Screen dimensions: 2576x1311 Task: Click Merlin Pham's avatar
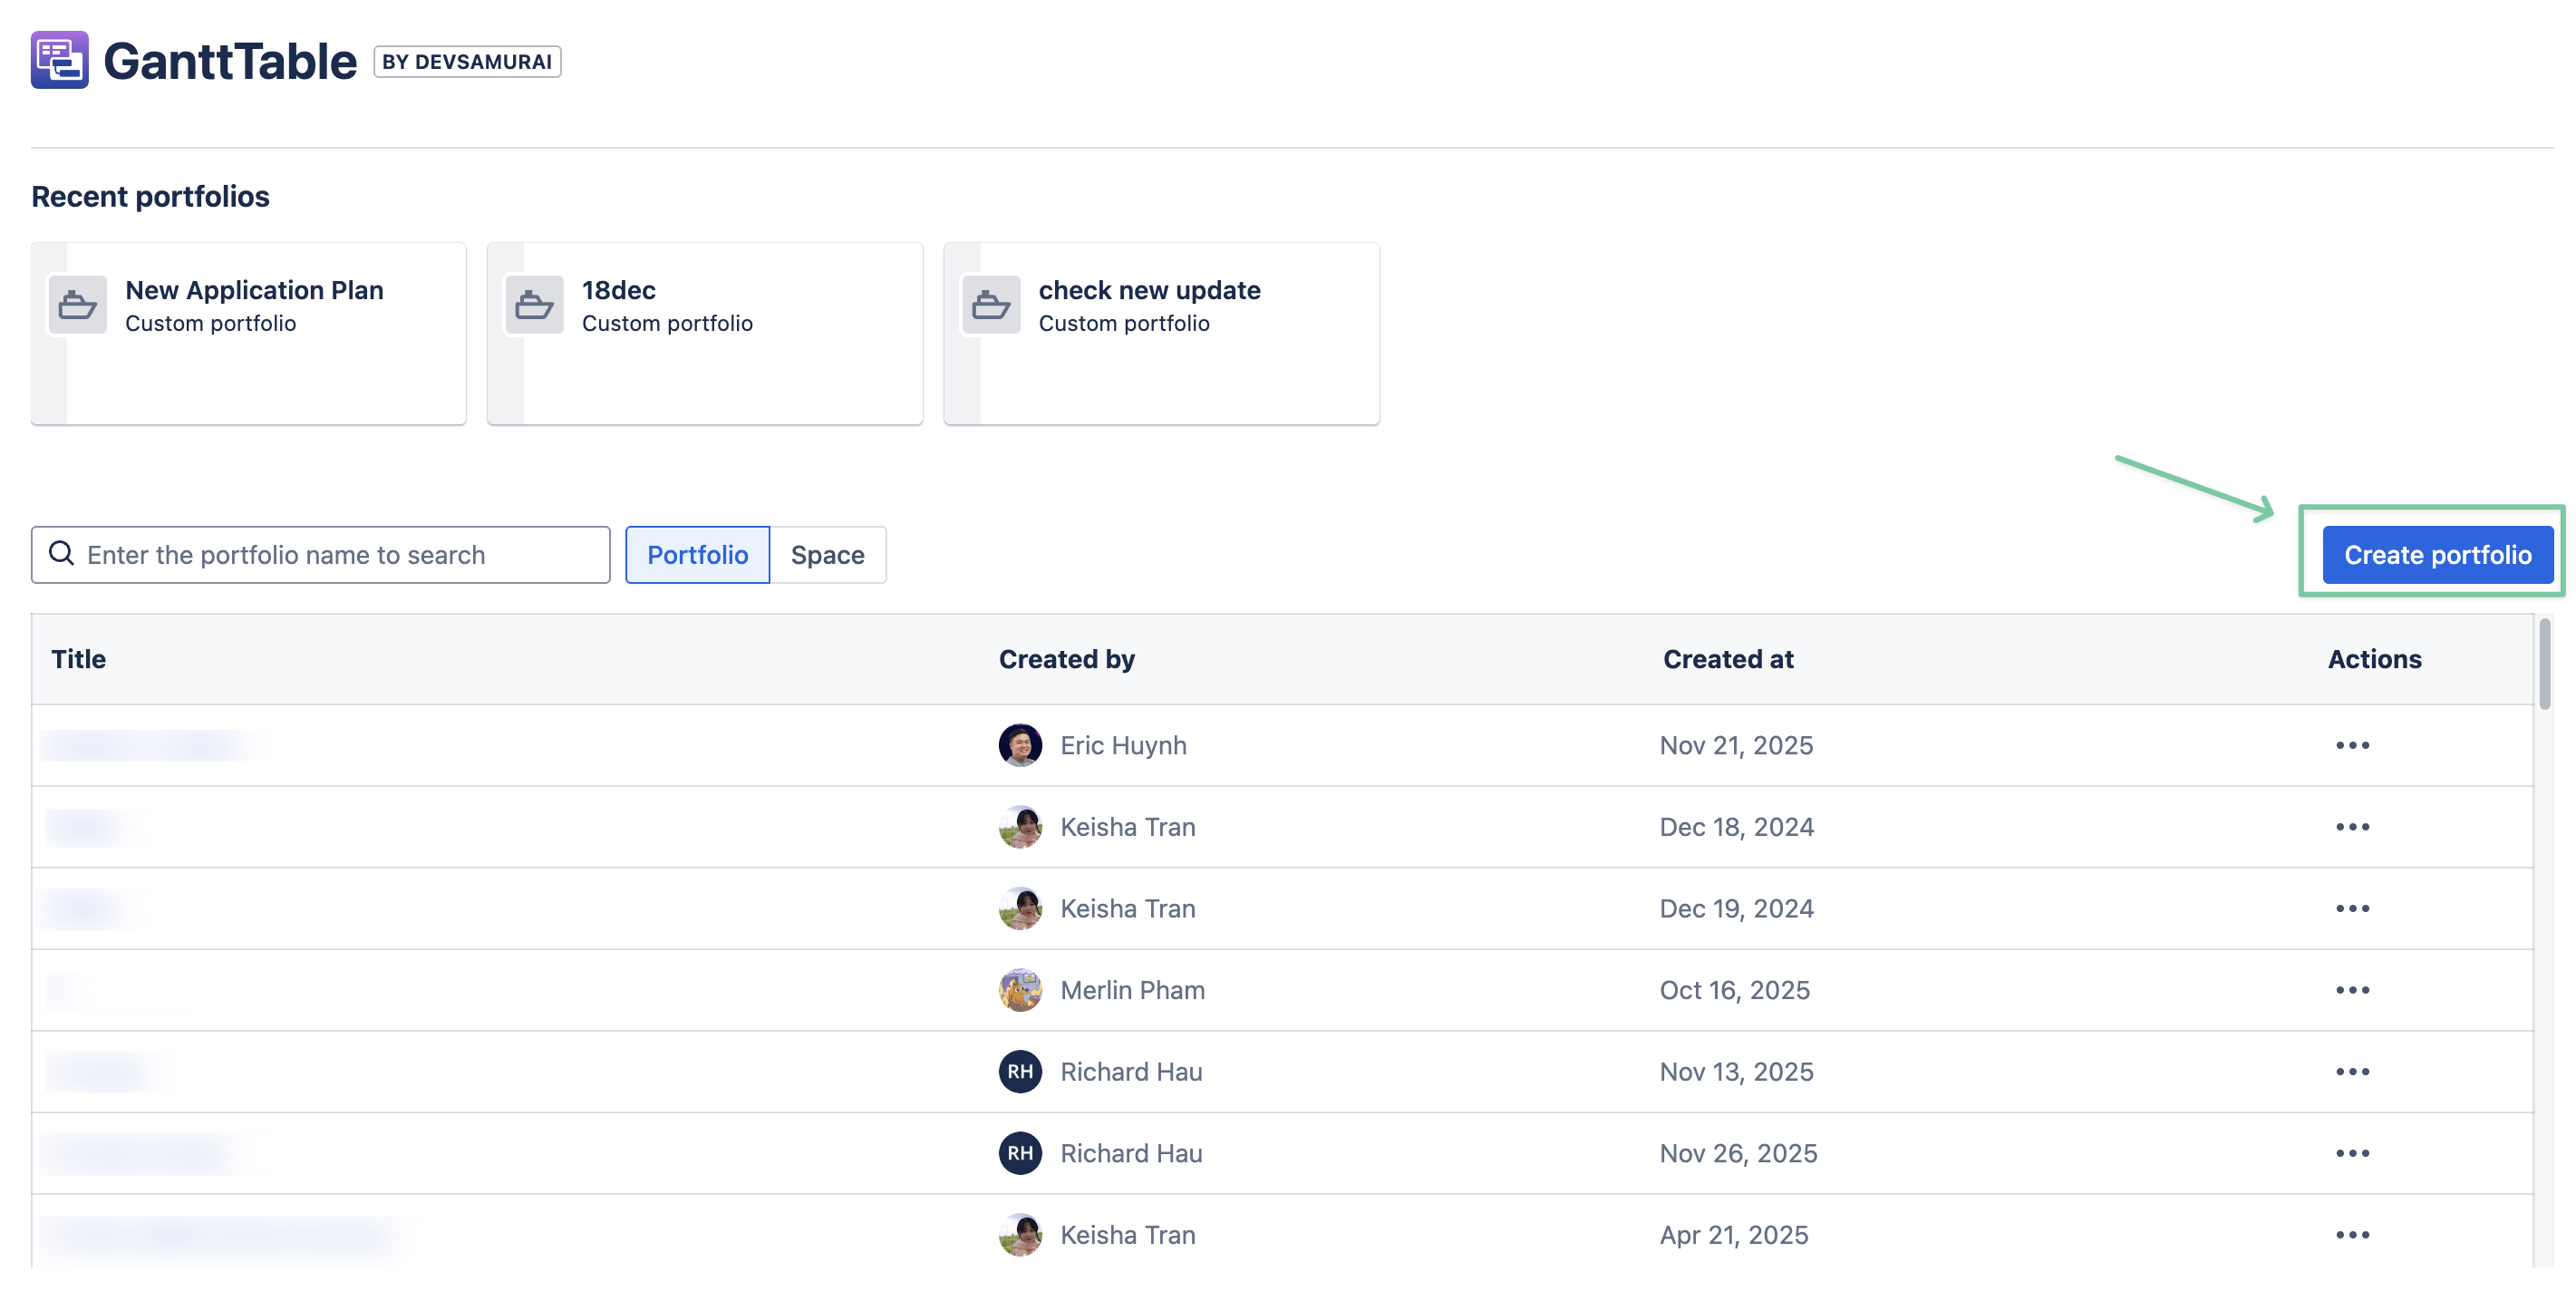1019,990
